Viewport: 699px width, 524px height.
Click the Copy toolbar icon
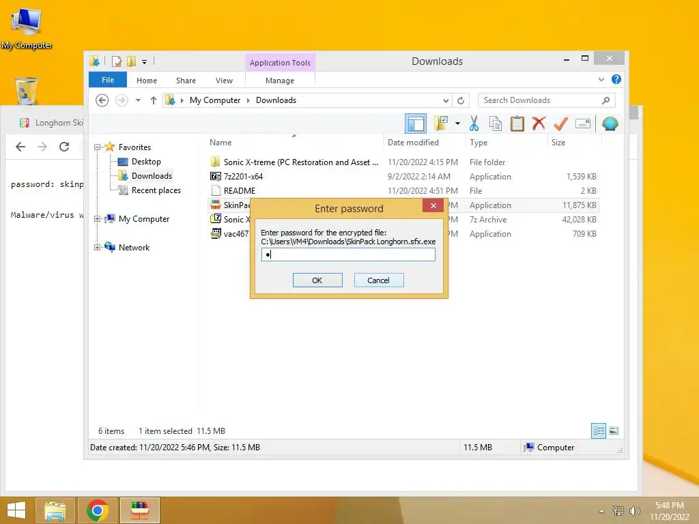496,123
